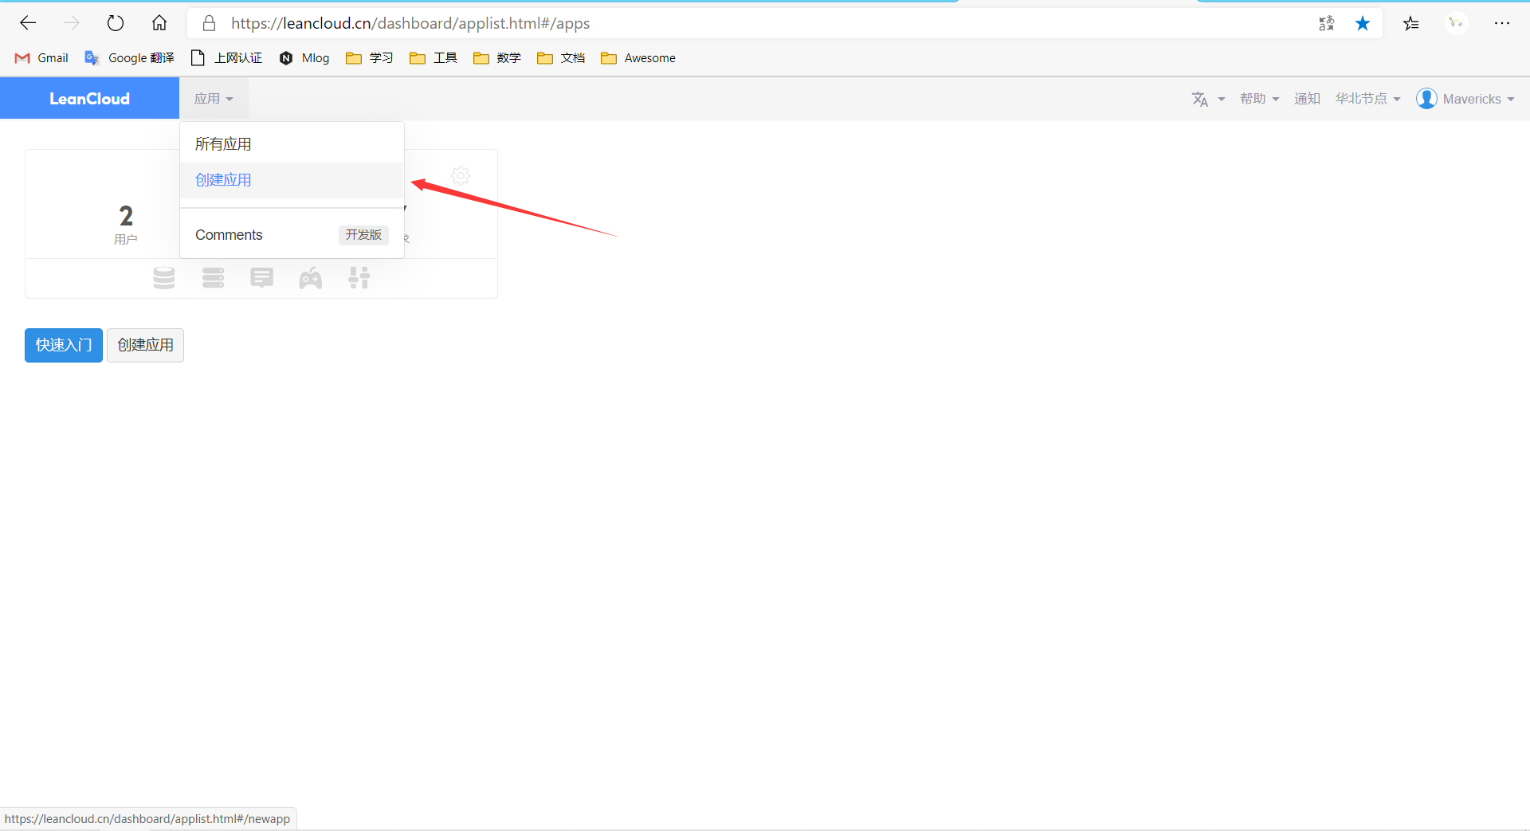This screenshot has height=831, width=1530.
Task: Choose 创建应用 in the dropdown menu
Action: click(292, 180)
